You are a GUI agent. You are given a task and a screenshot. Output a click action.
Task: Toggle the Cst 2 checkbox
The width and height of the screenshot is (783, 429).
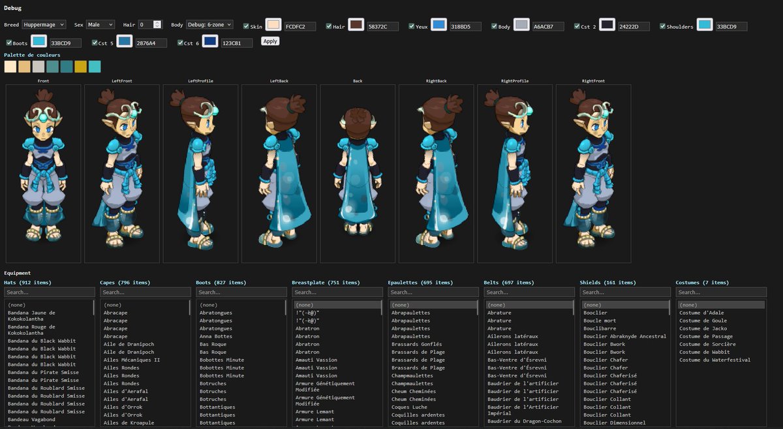(577, 27)
